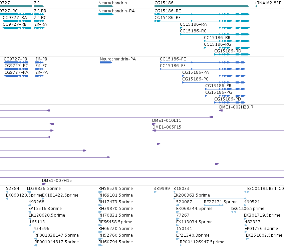
Task: Select the CG15186-PG protein feature
Action: 225,96
